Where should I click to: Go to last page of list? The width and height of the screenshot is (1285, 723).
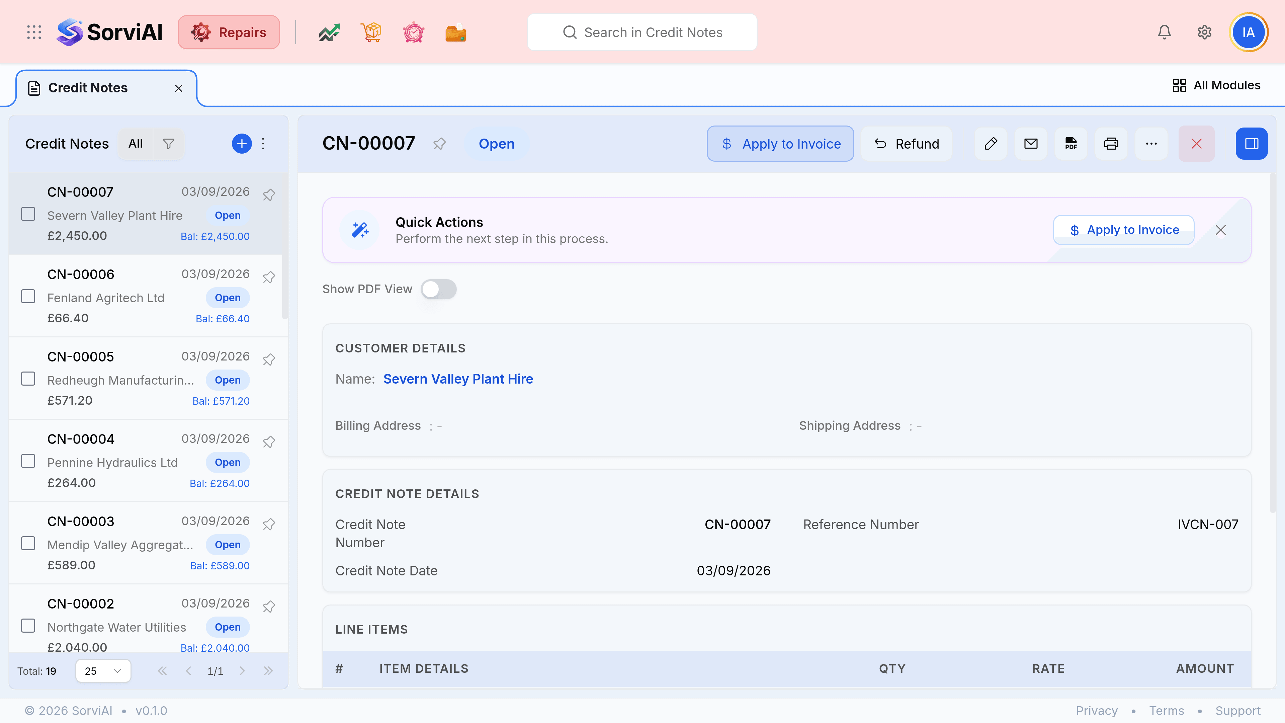click(x=268, y=671)
